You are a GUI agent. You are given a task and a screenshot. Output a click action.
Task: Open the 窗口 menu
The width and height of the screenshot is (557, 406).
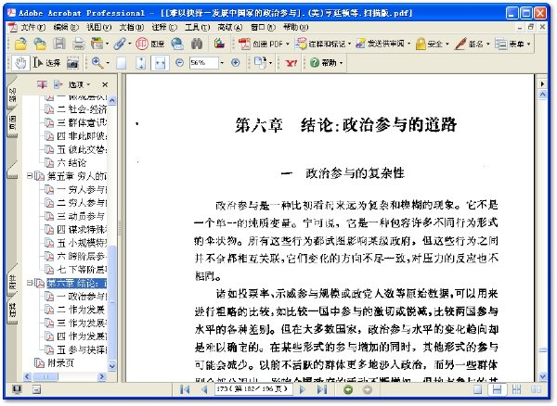[263, 27]
